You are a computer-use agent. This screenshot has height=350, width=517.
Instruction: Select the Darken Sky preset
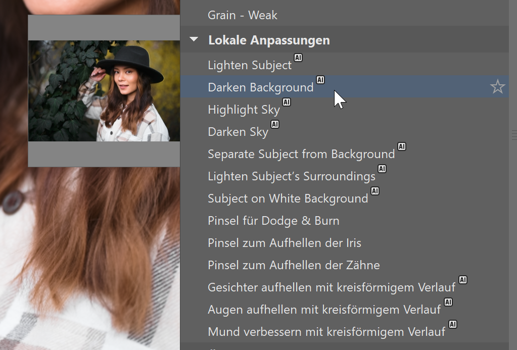238,132
